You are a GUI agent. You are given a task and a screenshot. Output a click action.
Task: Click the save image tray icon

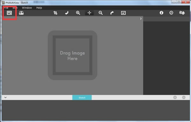(21, 13)
